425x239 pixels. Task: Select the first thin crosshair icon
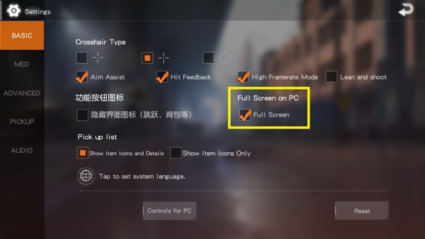(x=98, y=58)
